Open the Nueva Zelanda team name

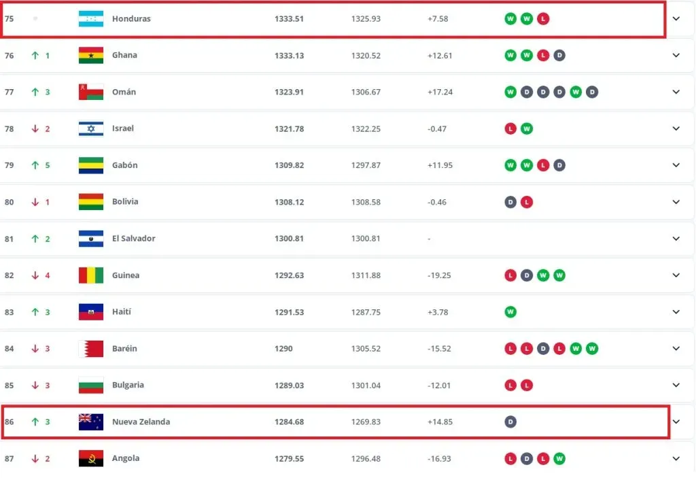point(141,422)
